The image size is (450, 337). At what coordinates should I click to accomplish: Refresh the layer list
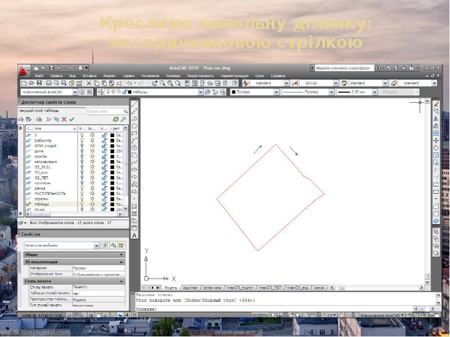(x=116, y=119)
